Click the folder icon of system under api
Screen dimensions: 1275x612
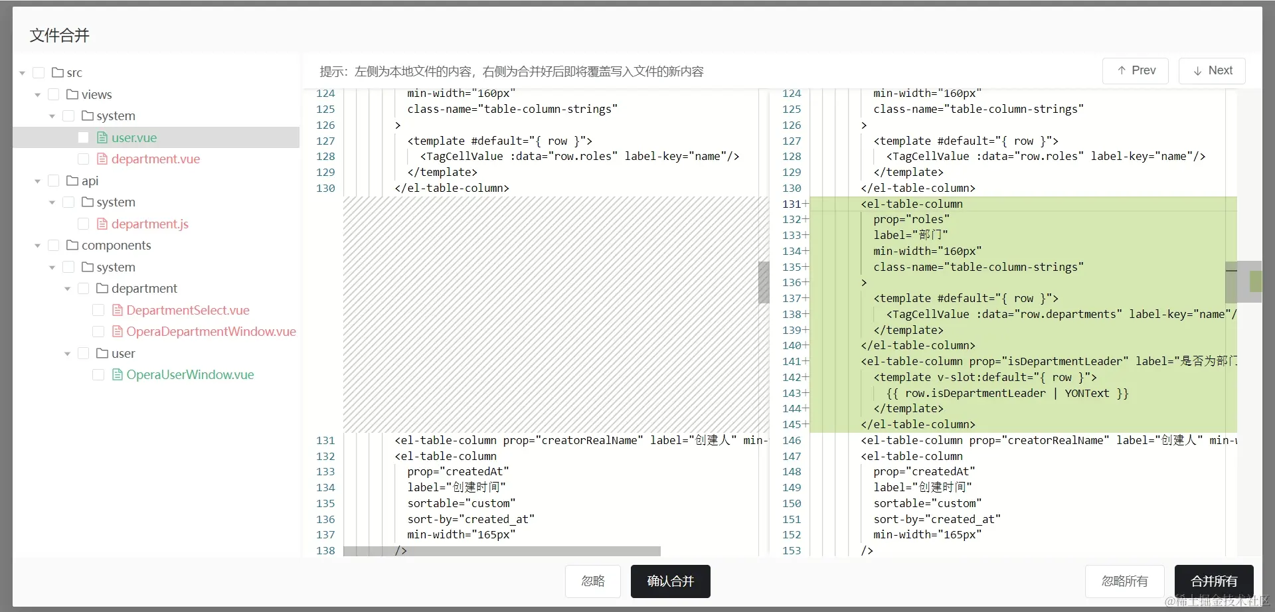pyautogui.click(x=88, y=202)
